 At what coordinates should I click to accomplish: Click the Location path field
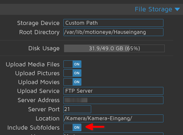[113, 118]
